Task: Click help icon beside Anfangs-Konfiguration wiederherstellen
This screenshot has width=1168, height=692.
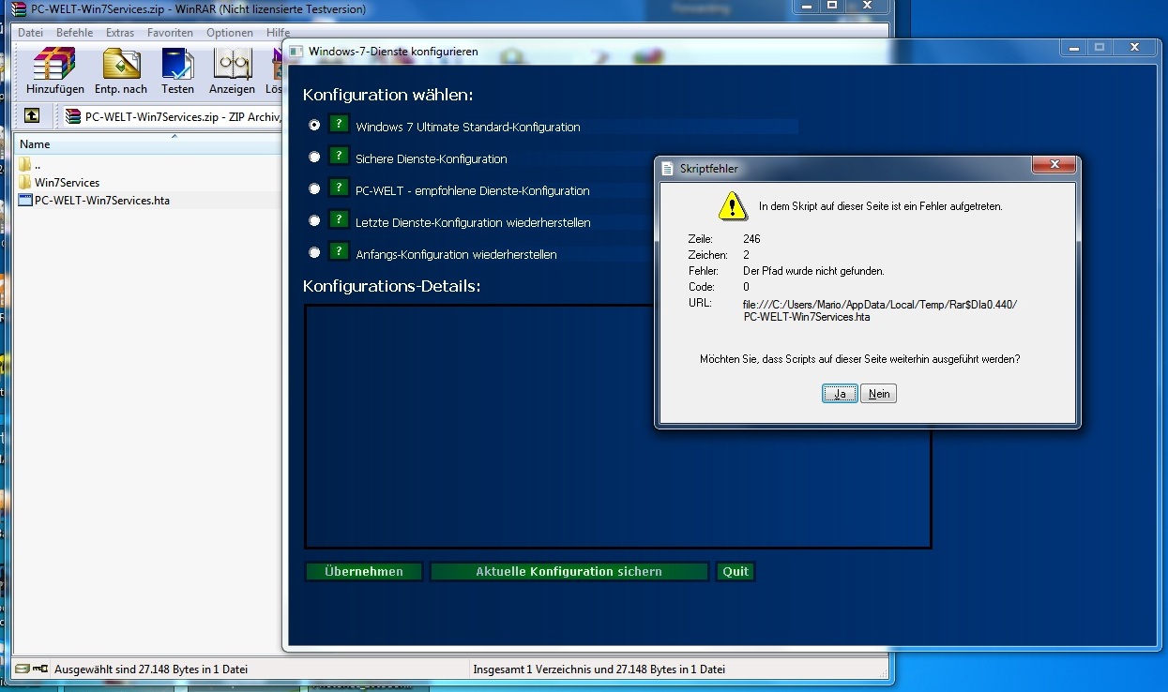Action: pos(339,251)
